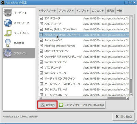Toggle the AAC デコーダ checkbox
Screen dimensions: 137x124
[x=41, y=24]
